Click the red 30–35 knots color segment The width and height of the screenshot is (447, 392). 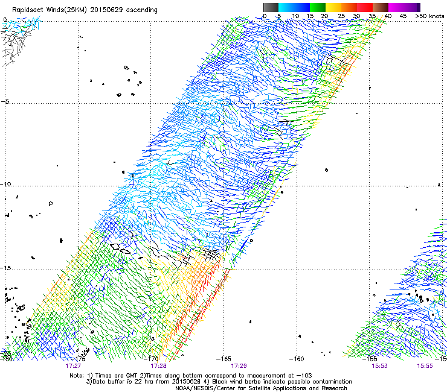point(365,7)
